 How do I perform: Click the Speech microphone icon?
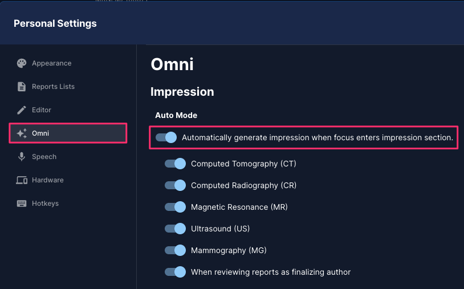pos(22,157)
